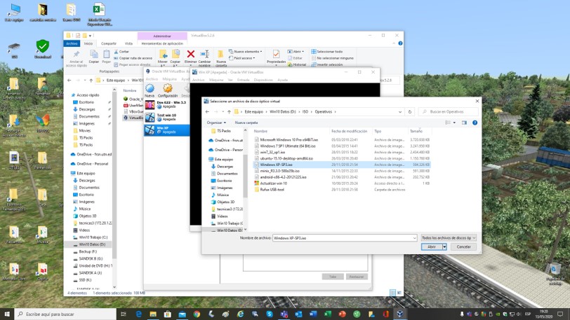Toggle the preview pane icon in dialog

(464, 123)
